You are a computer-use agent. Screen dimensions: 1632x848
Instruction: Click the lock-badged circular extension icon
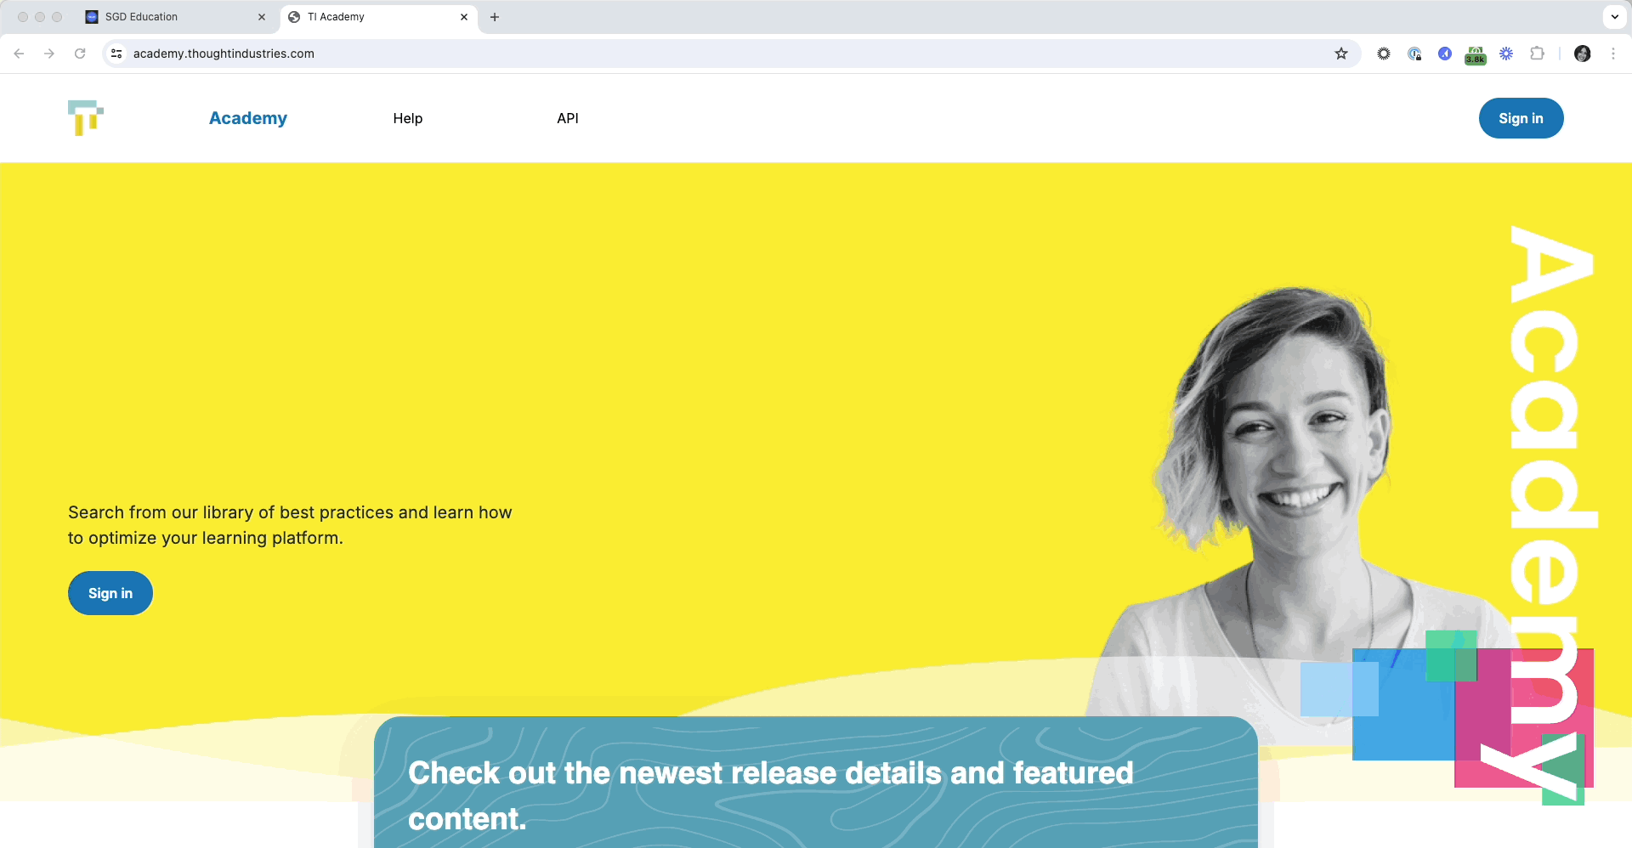[x=1414, y=54]
